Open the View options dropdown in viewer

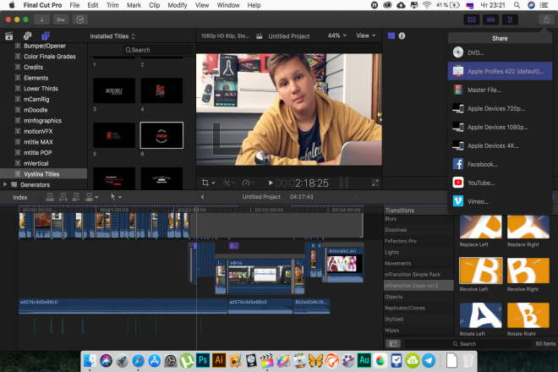365,36
